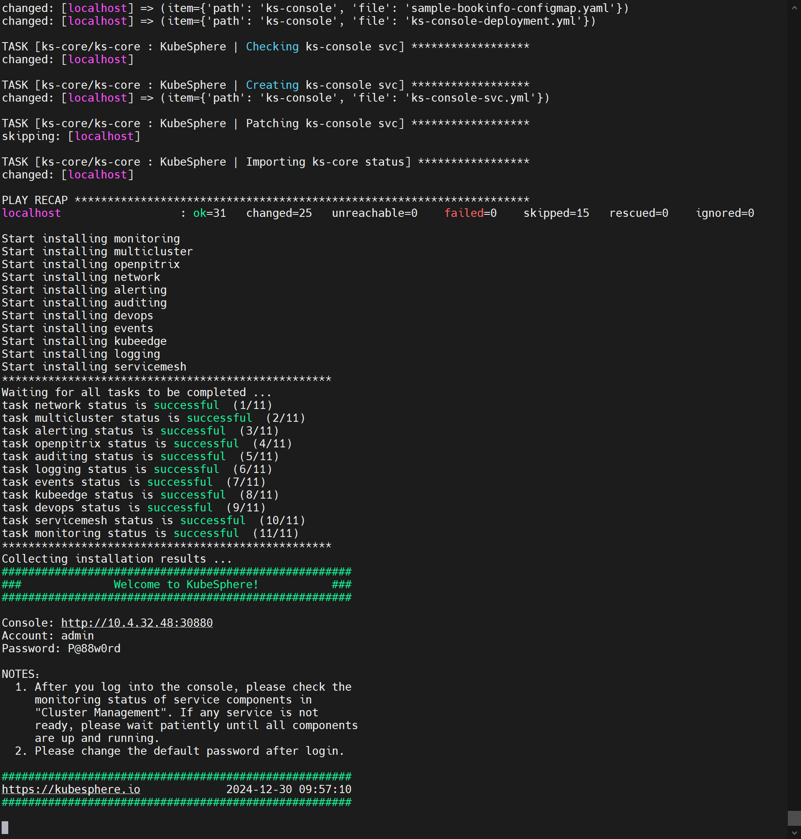Click the 'Start installing servicemesh' line
This screenshot has height=839, width=801.
(94, 367)
